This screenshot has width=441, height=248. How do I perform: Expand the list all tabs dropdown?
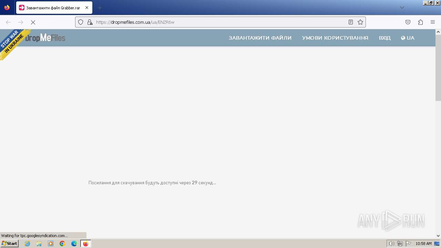tap(402, 8)
